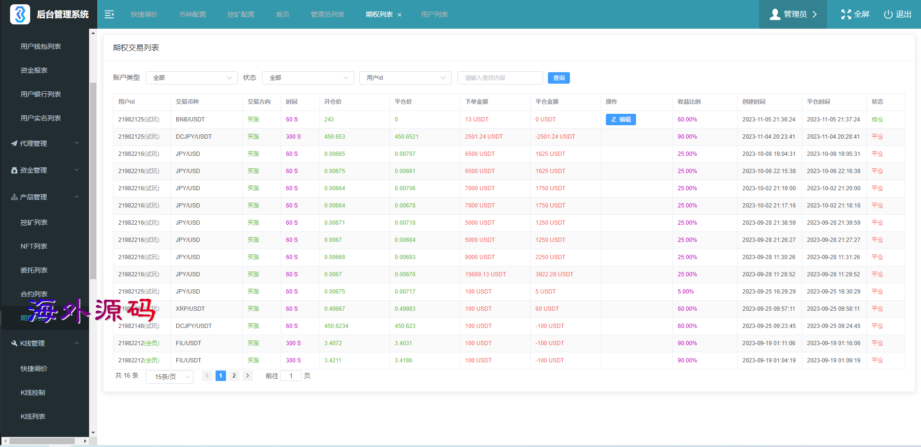Viewport: 921px width, 447px height.
Task: Click the 5.00% profit ratio cell
Action: 686,292
